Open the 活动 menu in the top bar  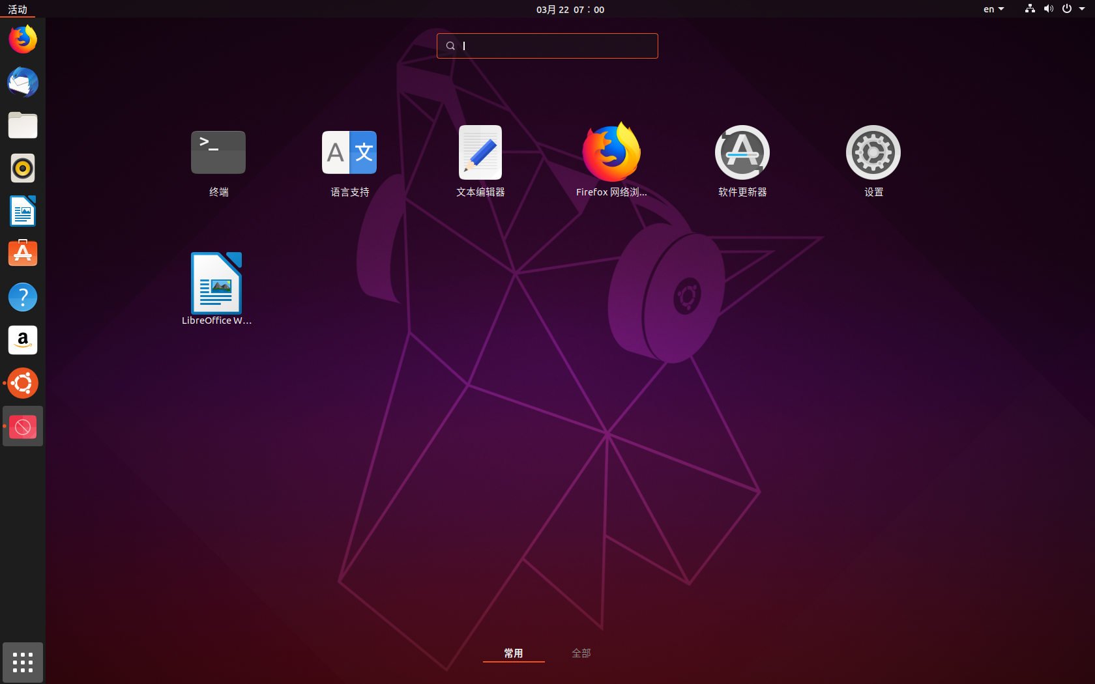[x=18, y=9]
